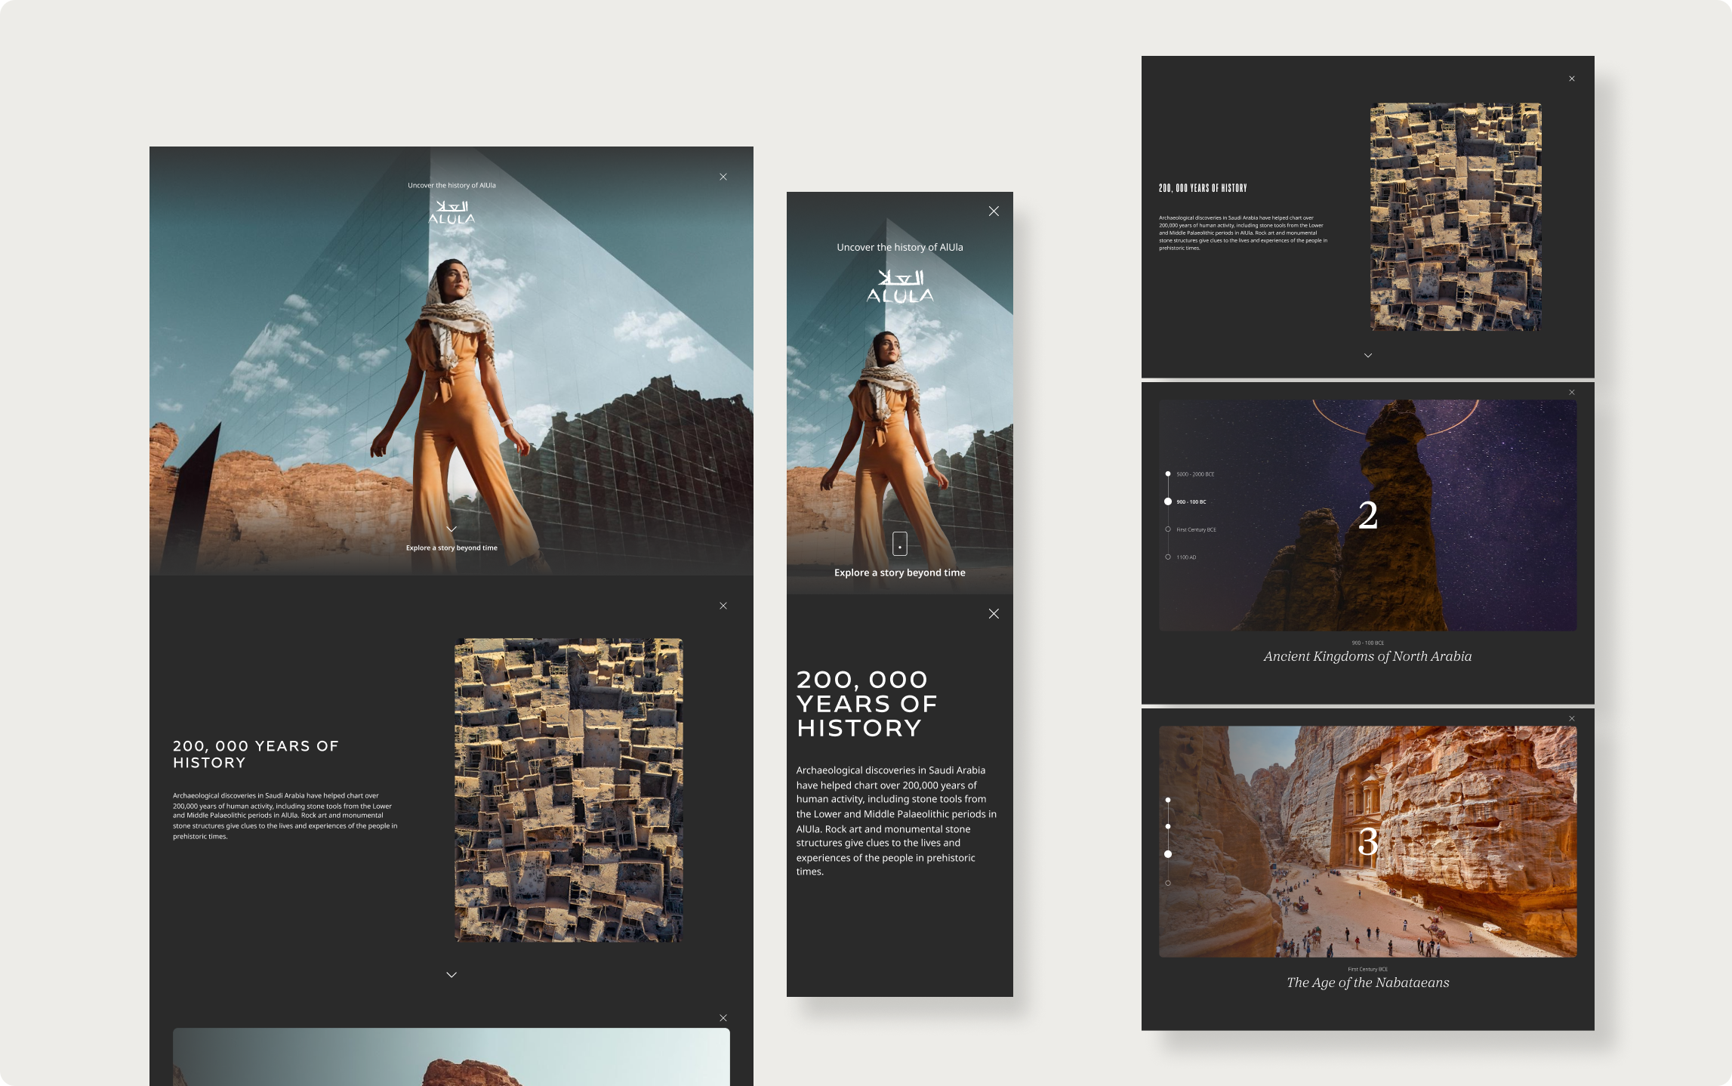Viewport: 1732px width, 1086px height.
Task: Select the '900 - 100 BC' timeline marker
Action: (x=1168, y=501)
